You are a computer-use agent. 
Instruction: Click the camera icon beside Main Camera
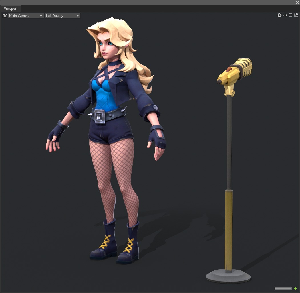(x=4, y=16)
